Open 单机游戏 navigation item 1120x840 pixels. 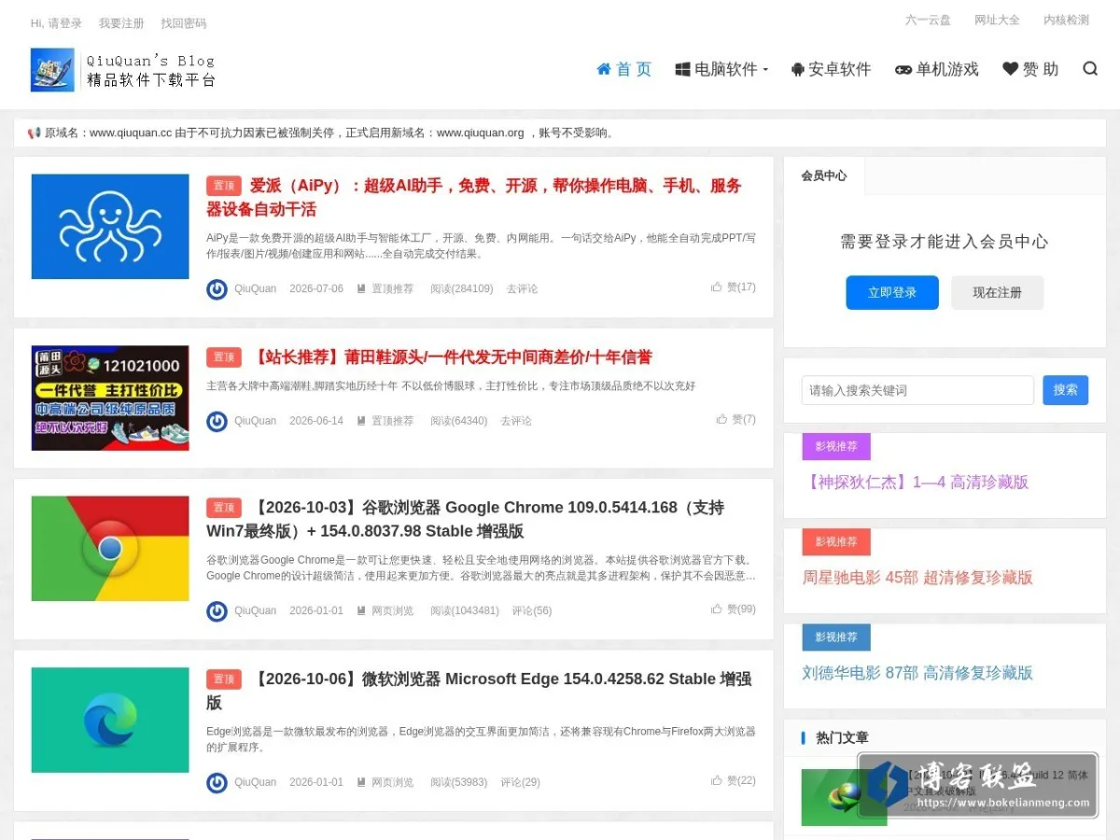(x=937, y=69)
